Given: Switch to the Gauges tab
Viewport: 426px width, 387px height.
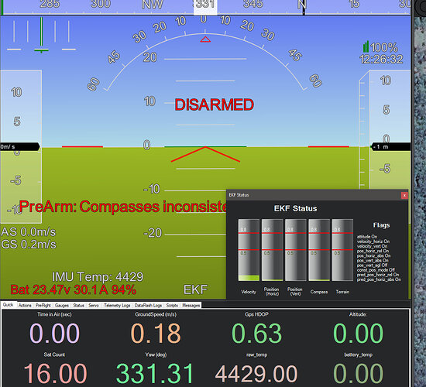Looking at the screenshot, I should tap(62, 306).
